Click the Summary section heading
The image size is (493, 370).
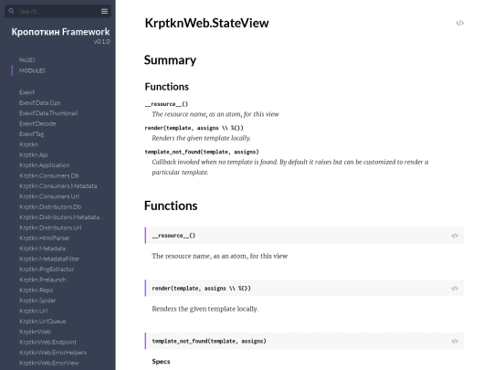click(x=170, y=60)
